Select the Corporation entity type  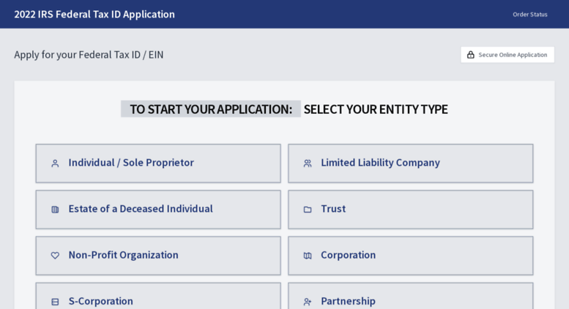click(x=410, y=255)
